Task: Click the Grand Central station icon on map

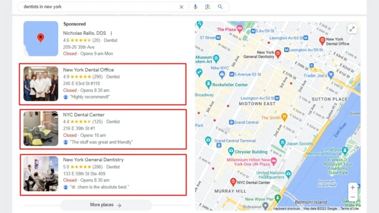Action: click(231, 122)
